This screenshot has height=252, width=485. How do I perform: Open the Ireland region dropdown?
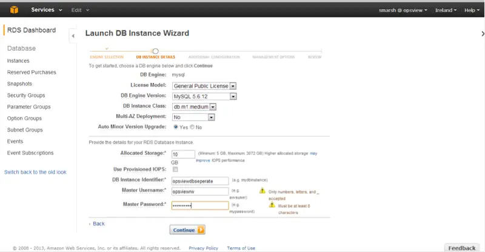click(446, 10)
